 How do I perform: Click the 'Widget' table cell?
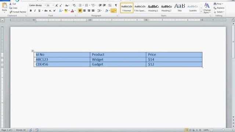(118, 59)
